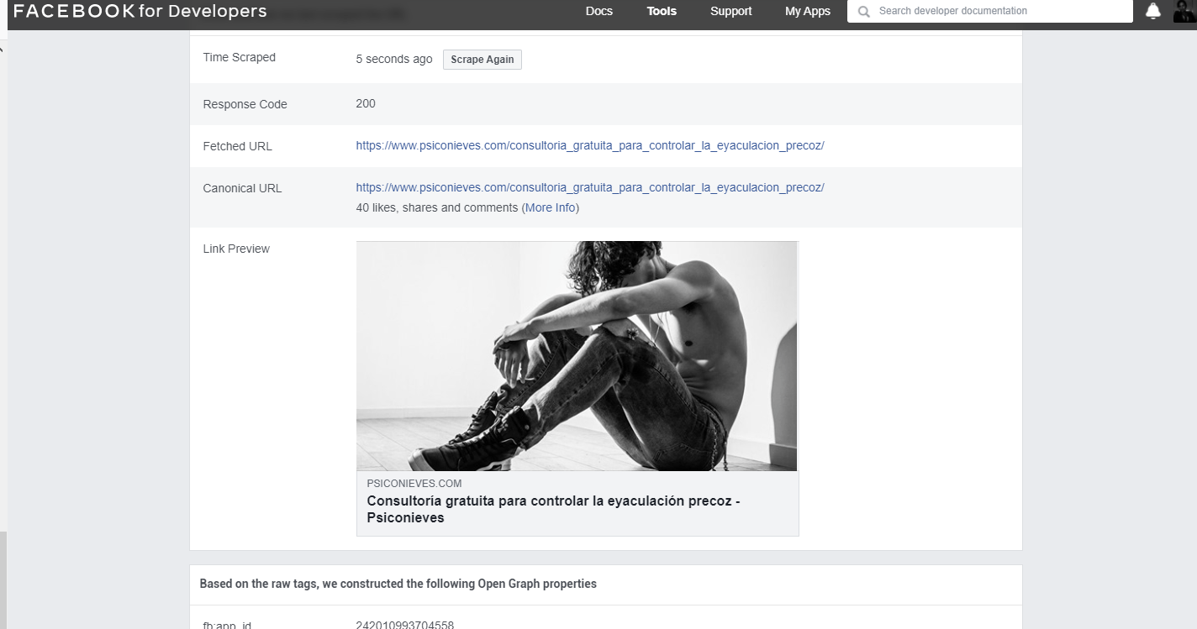Open the user profile avatar
This screenshot has height=629, width=1197.
[1185, 11]
